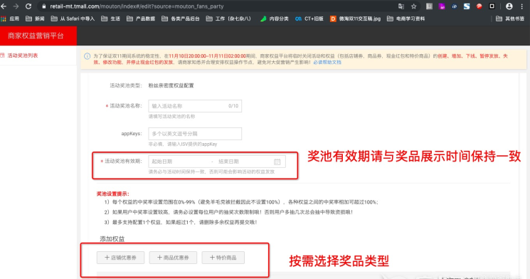The width and height of the screenshot is (530, 279).
Task: Click the 请填写活动奖池的名称 hint text
Action: (171, 116)
